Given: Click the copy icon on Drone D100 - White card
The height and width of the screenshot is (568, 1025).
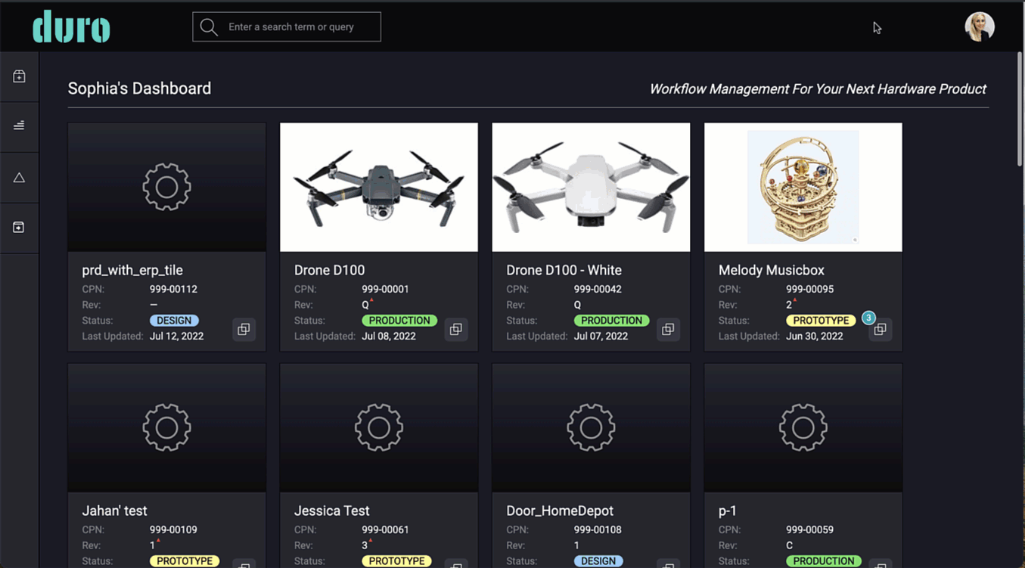Looking at the screenshot, I should (668, 330).
